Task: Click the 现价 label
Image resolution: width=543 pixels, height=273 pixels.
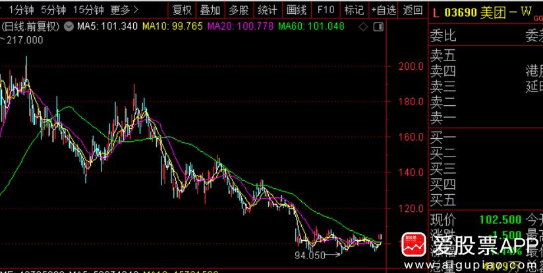Action: coord(443,220)
